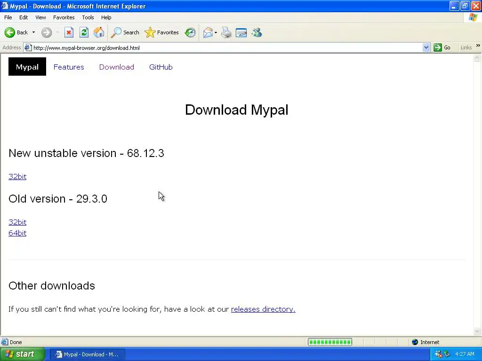This screenshot has width=482, height=361.
Task: Open the Help menu
Action: pyautogui.click(x=106, y=17)
